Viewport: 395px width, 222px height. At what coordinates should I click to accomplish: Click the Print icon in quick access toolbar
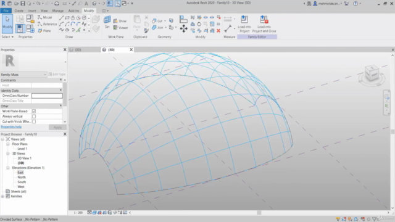point(57,4)
